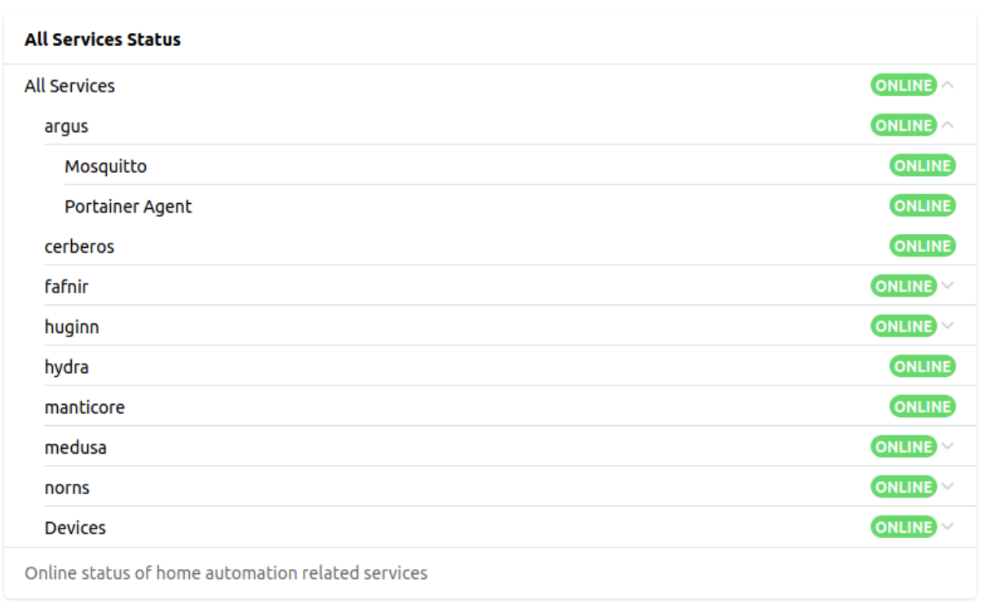Click the All Services ONLINE badge
The width and height of the screenshot is (987, 607).
(x=903, y=85)
